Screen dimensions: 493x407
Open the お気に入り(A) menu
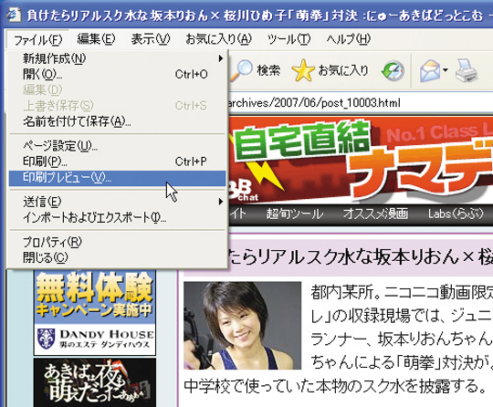218,39
